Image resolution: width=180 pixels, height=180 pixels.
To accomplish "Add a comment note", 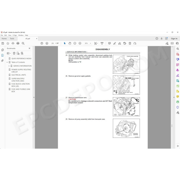I will tap(109, 43).
